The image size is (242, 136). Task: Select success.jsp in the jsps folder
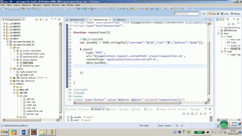[x=33, y=114]
